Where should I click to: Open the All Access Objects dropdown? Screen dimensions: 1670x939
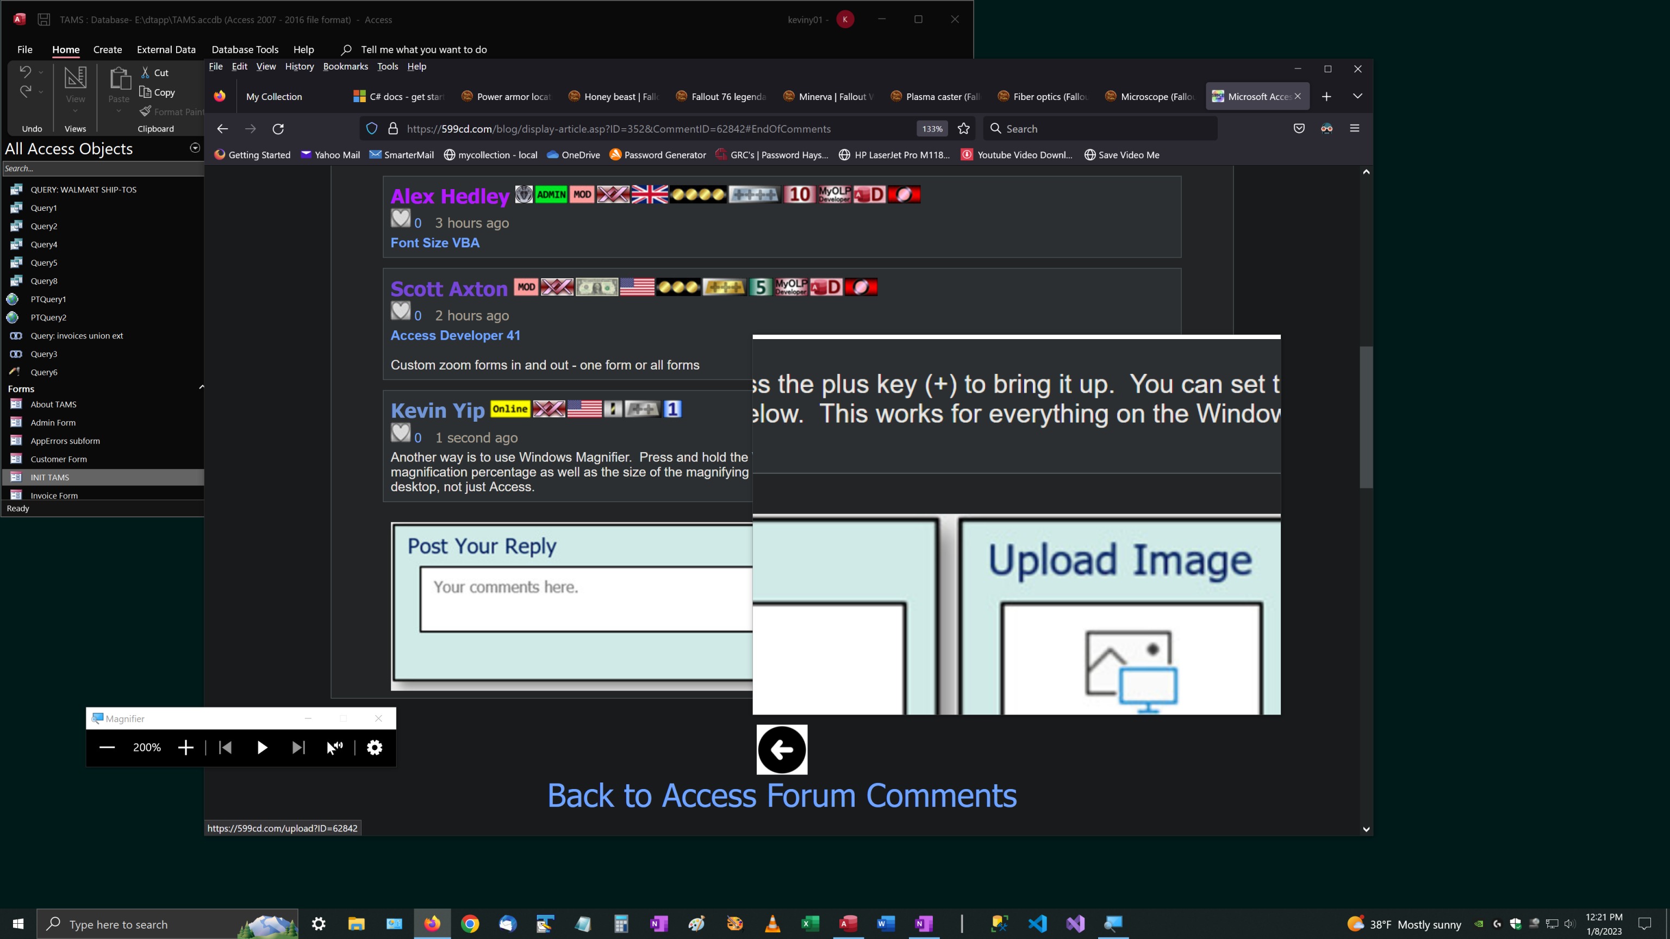195,148
